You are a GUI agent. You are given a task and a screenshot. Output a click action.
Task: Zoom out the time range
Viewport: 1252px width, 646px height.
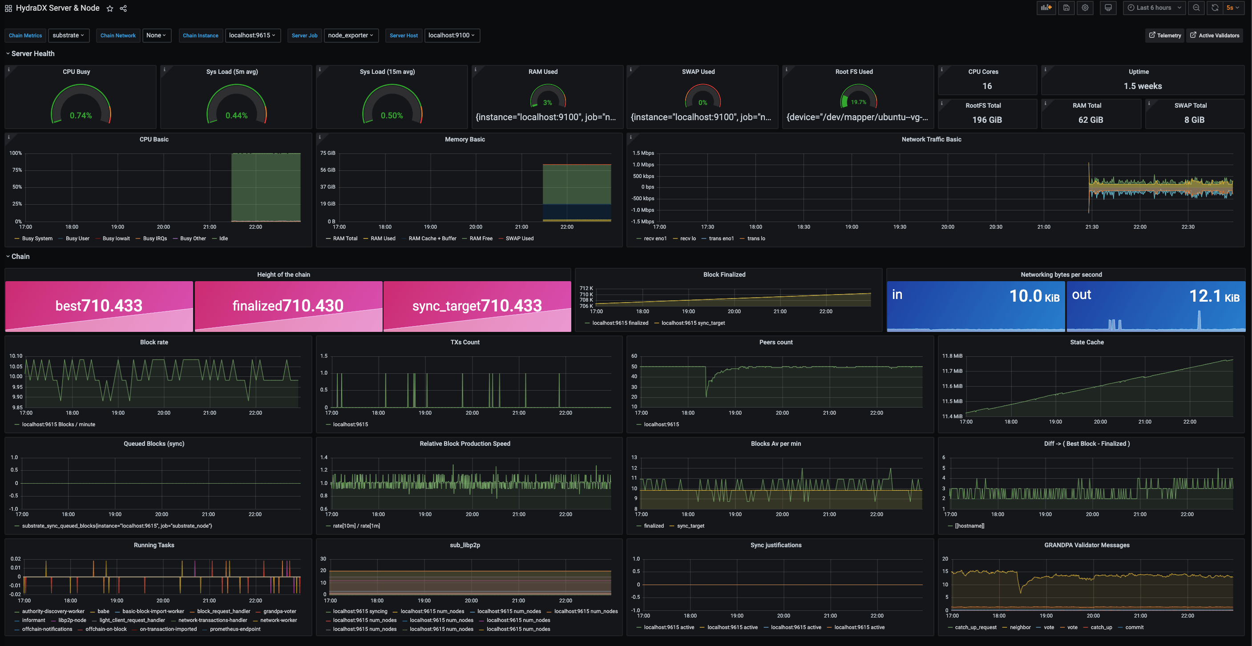(x=1196, y=8)
